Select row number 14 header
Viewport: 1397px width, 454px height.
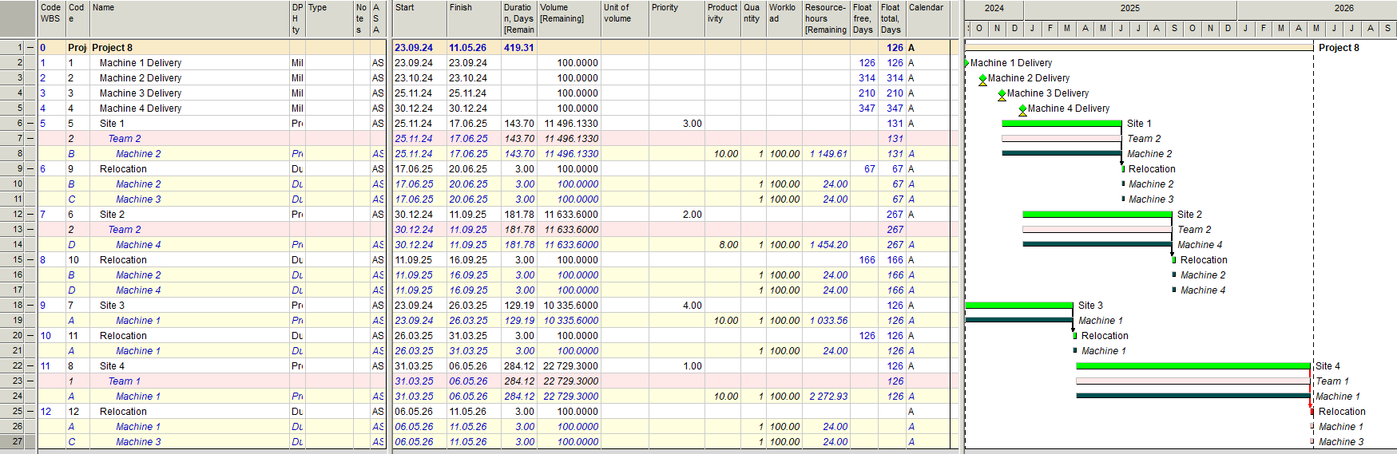tap(12, 245)
